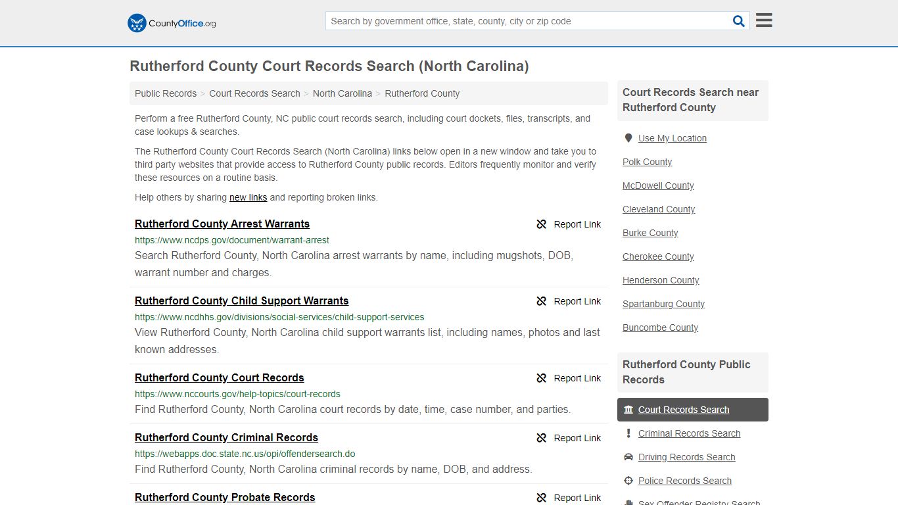Click the 'new links' hyperlink
Viewport: 898px width, 505px height.
point(248,197)
